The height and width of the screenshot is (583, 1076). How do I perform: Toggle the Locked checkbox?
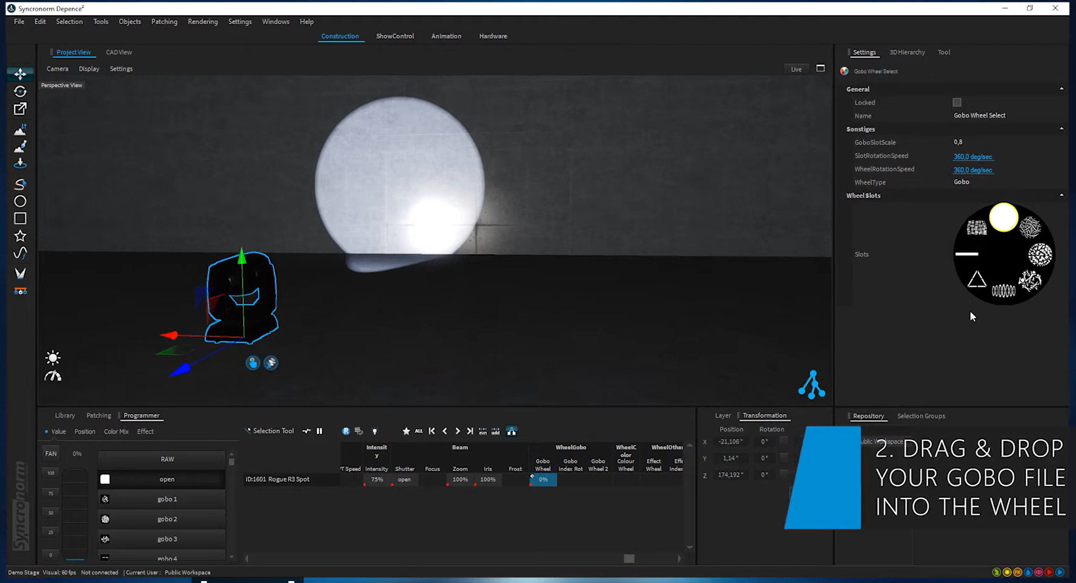tap(957, 102)
